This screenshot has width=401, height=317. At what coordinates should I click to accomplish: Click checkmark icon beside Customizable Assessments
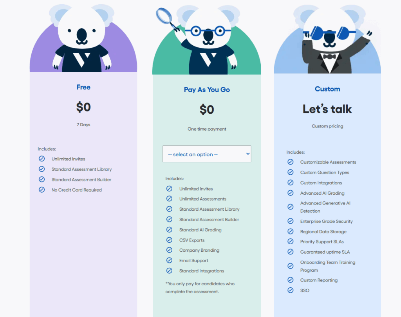[x=291, y=162]
